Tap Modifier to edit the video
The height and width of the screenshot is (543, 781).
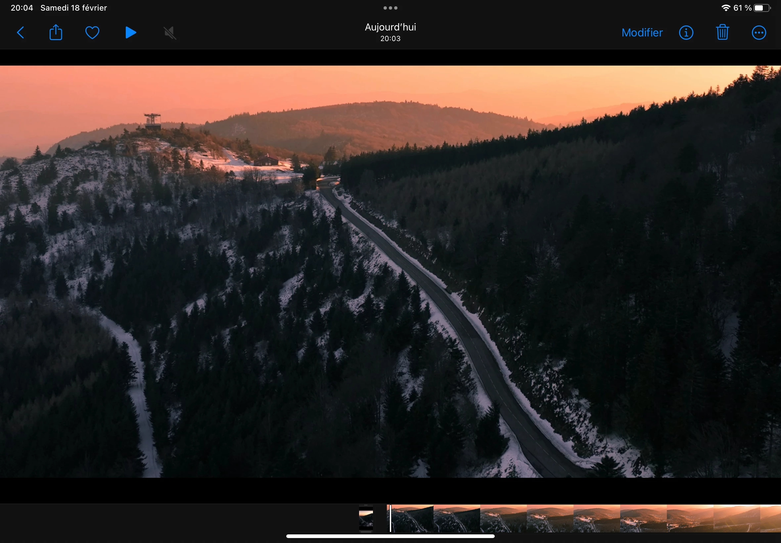click(x=642, y=33)
